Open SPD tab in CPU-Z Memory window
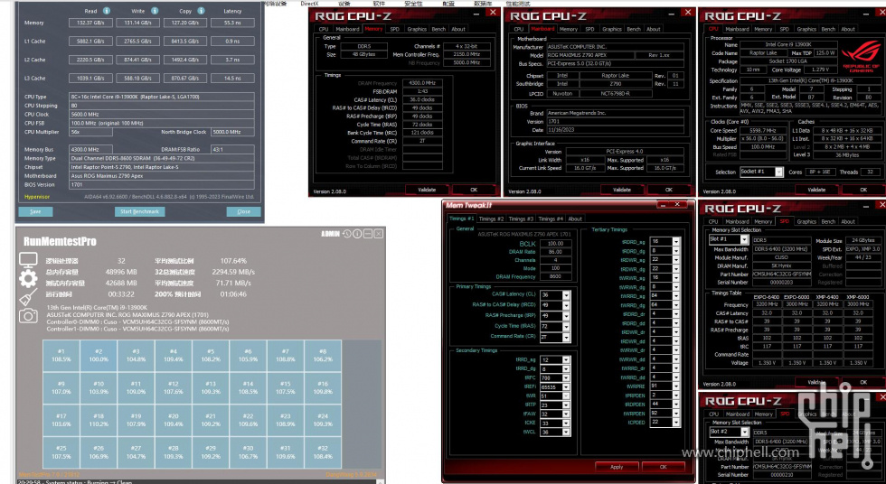This screenshot has height=484, width=886. click(x=394, y=29)
